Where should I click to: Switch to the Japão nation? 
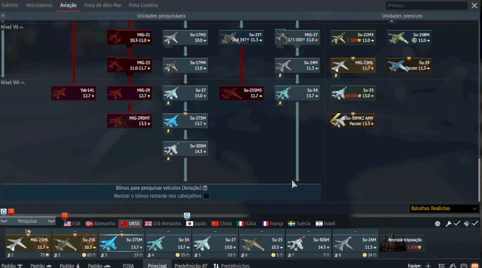[x=196, y=223]
